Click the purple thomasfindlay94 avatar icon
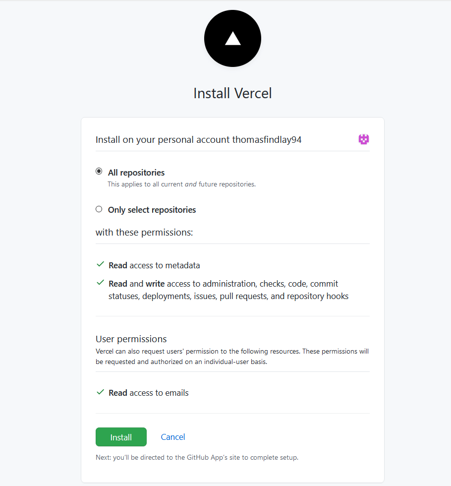451x486 pixels. click(364, 139)
